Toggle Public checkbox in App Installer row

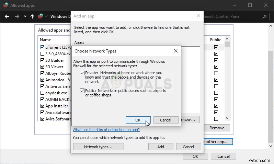click(x=216, y=106)
